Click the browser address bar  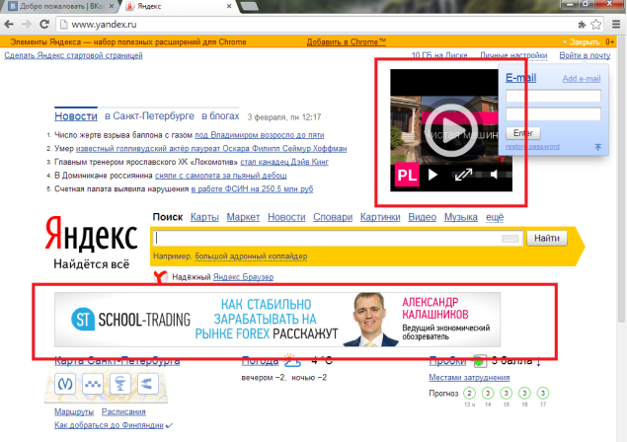(x=316, y=25)
